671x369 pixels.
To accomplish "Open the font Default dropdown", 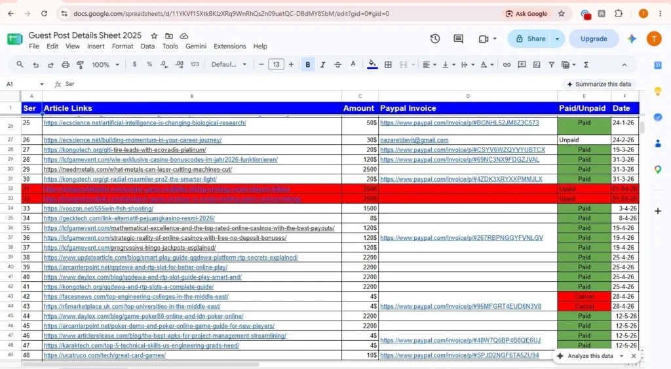I will [229, 65].
